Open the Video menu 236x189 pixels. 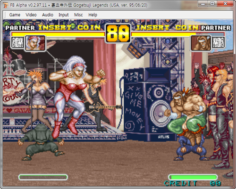31,15
